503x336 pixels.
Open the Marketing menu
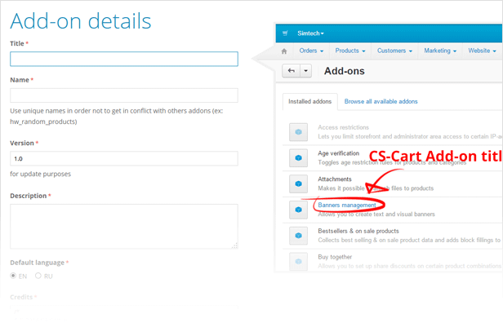440,51
